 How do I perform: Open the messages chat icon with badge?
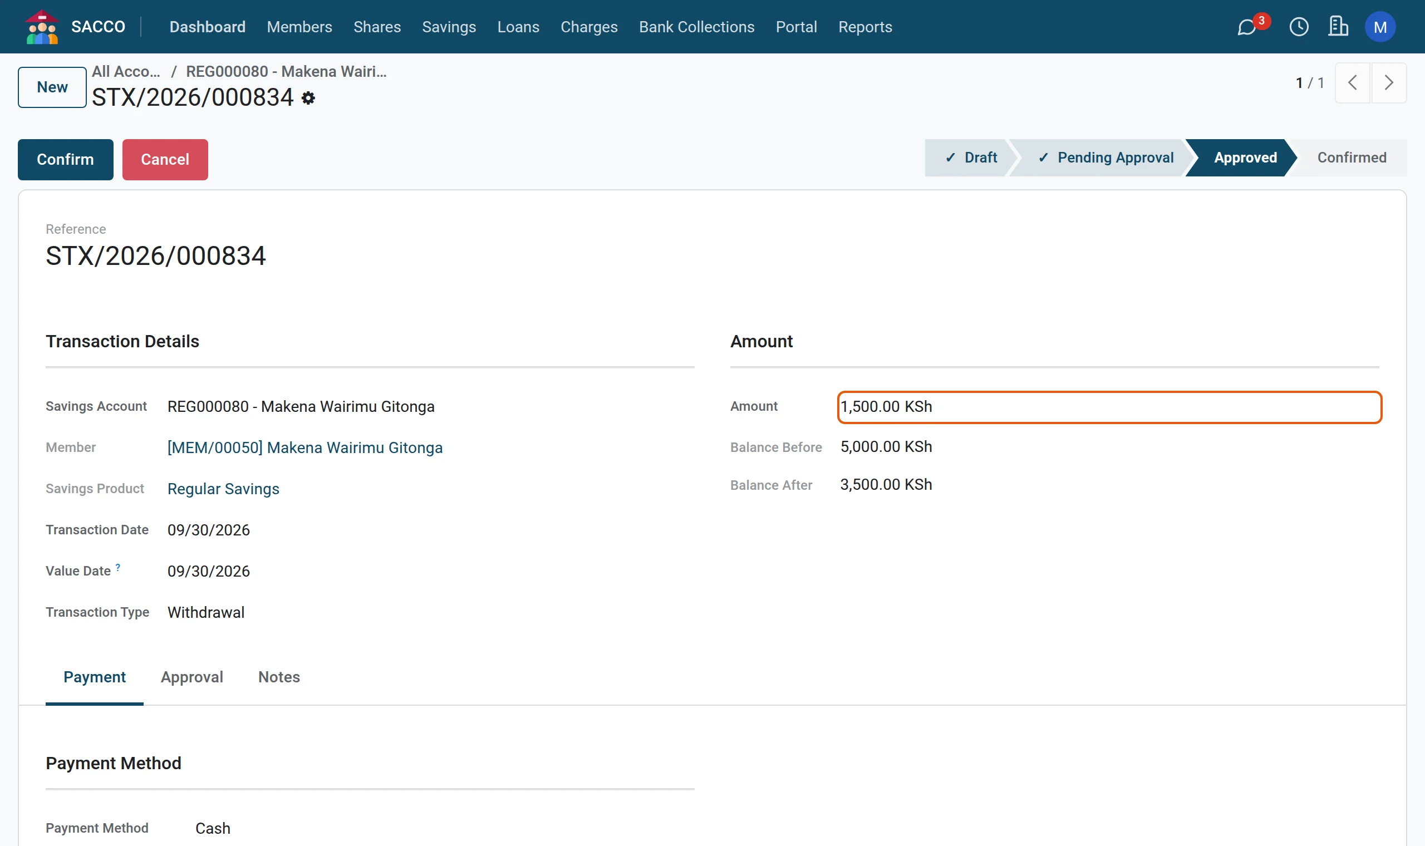point(1249,27)
